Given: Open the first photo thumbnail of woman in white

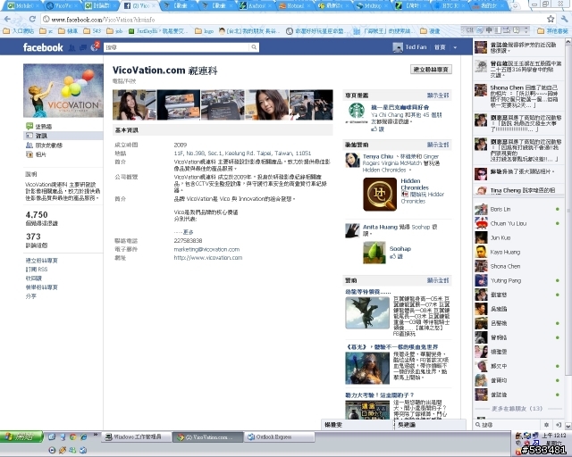Looking at the screenshot, I should pos(134,104).
